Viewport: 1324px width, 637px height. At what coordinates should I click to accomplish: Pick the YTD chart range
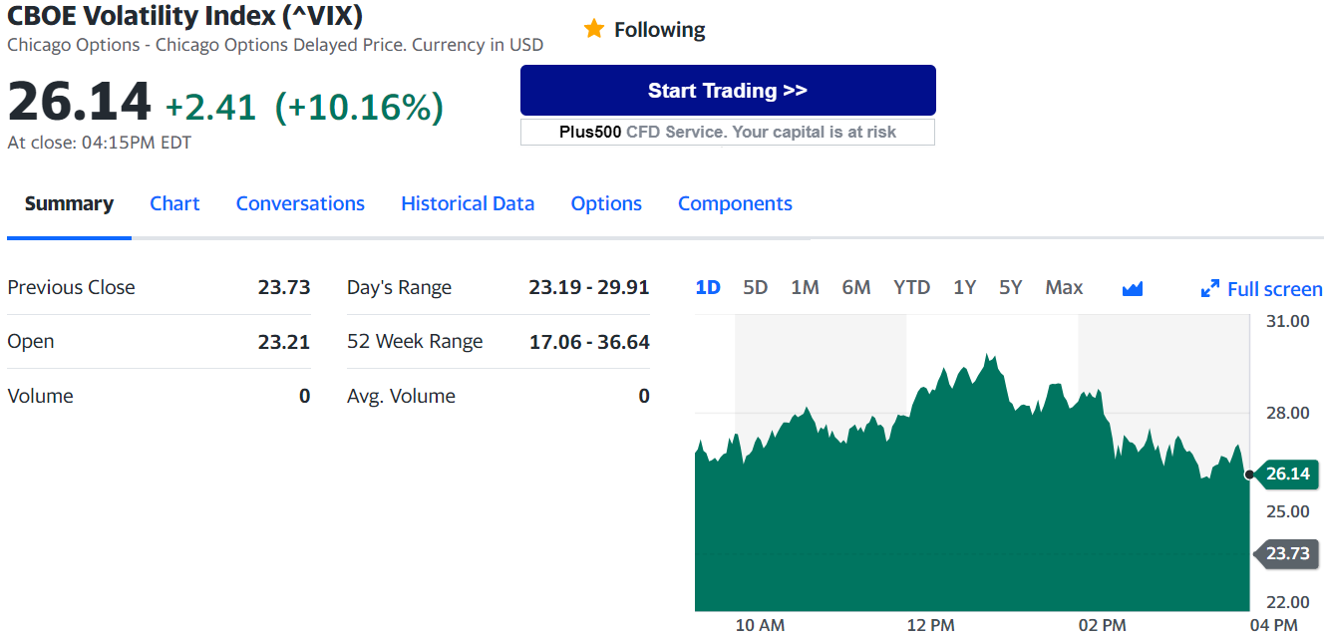coord(911,287)
